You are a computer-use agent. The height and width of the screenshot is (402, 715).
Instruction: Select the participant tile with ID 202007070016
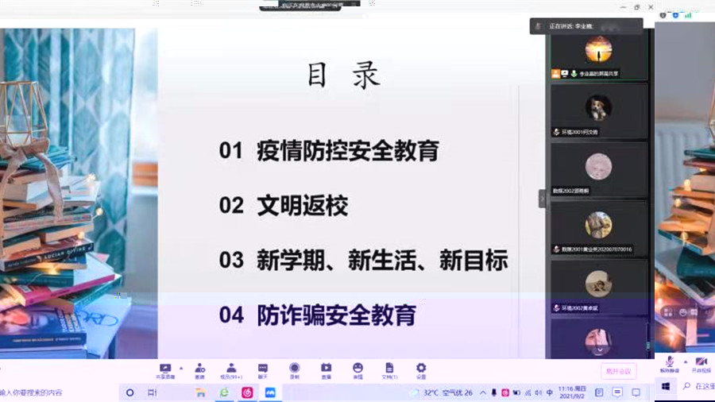point(599,229)
